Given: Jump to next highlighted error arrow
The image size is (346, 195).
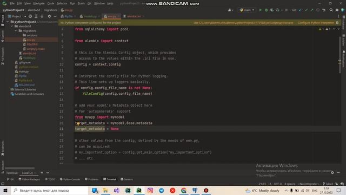Looking at the screenshot, I should coord(338,29).
